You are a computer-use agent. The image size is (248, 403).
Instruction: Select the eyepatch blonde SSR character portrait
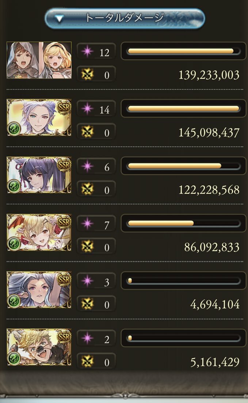[39, 347]
